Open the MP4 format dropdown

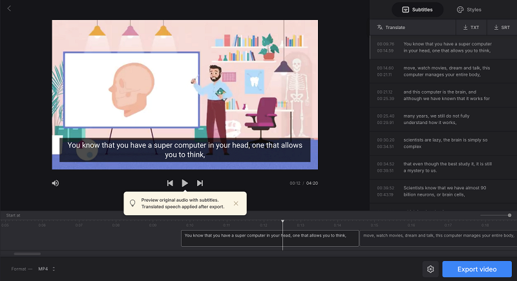pos(47,269)
